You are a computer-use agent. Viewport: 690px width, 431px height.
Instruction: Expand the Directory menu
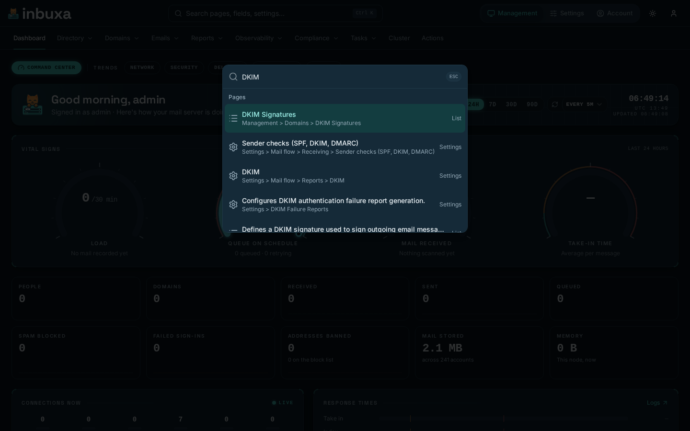[x=75, y=38]
